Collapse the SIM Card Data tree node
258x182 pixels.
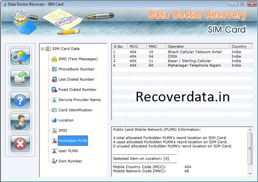pos(42,49)
